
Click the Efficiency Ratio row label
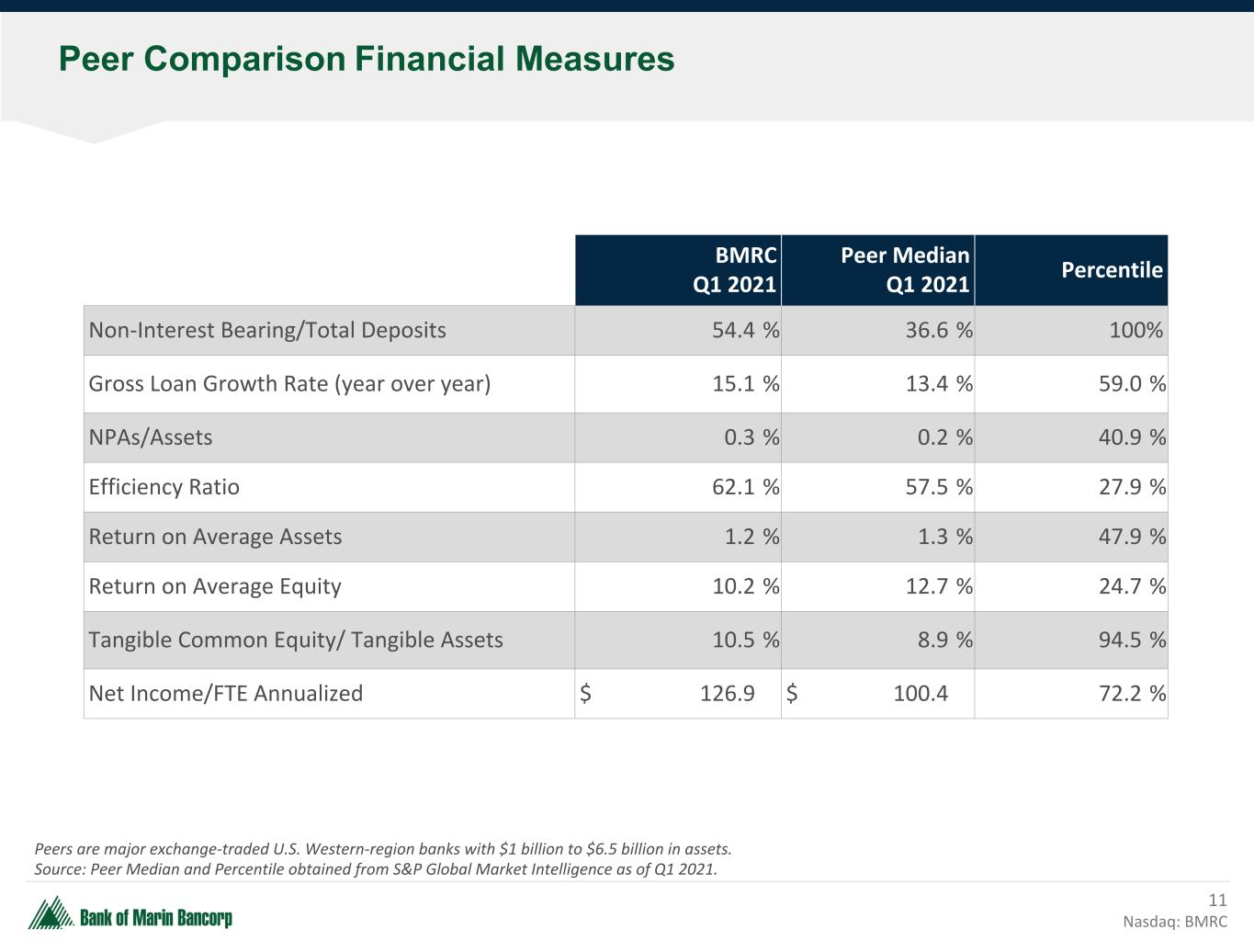click(164, 486)
